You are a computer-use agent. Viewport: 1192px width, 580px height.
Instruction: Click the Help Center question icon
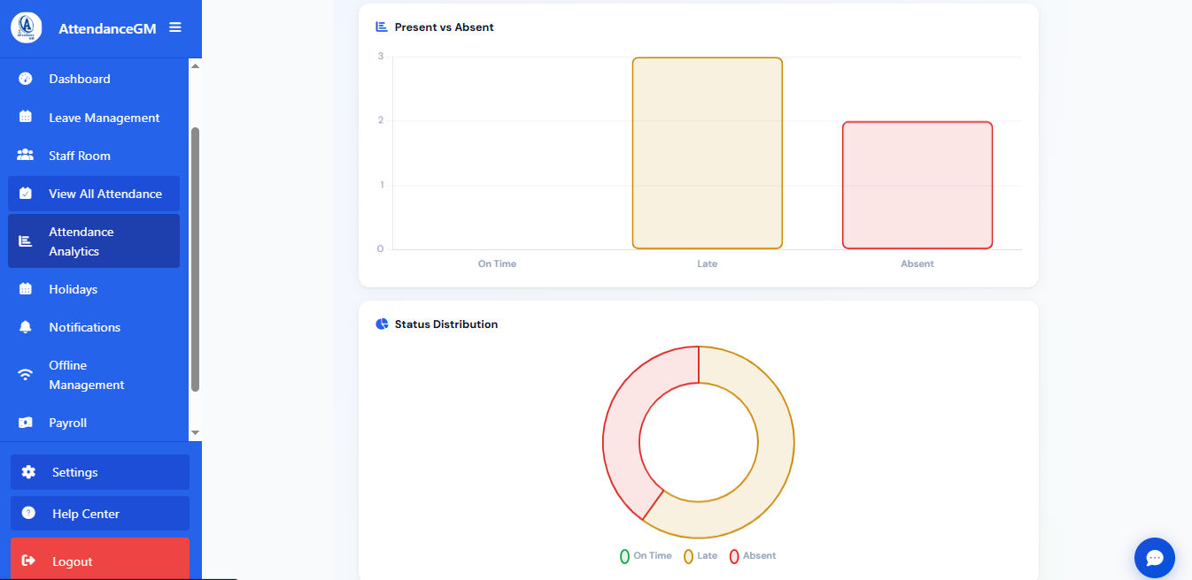28,513
